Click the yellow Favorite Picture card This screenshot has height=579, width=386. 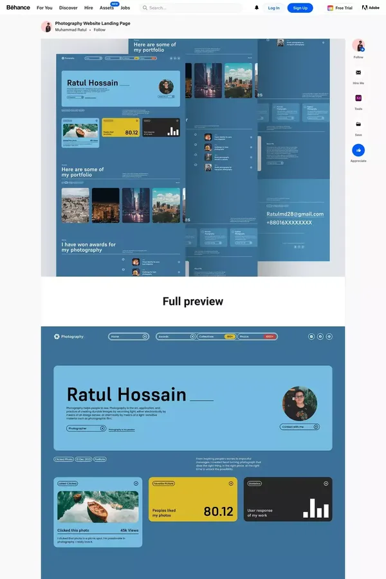[193, 499]
